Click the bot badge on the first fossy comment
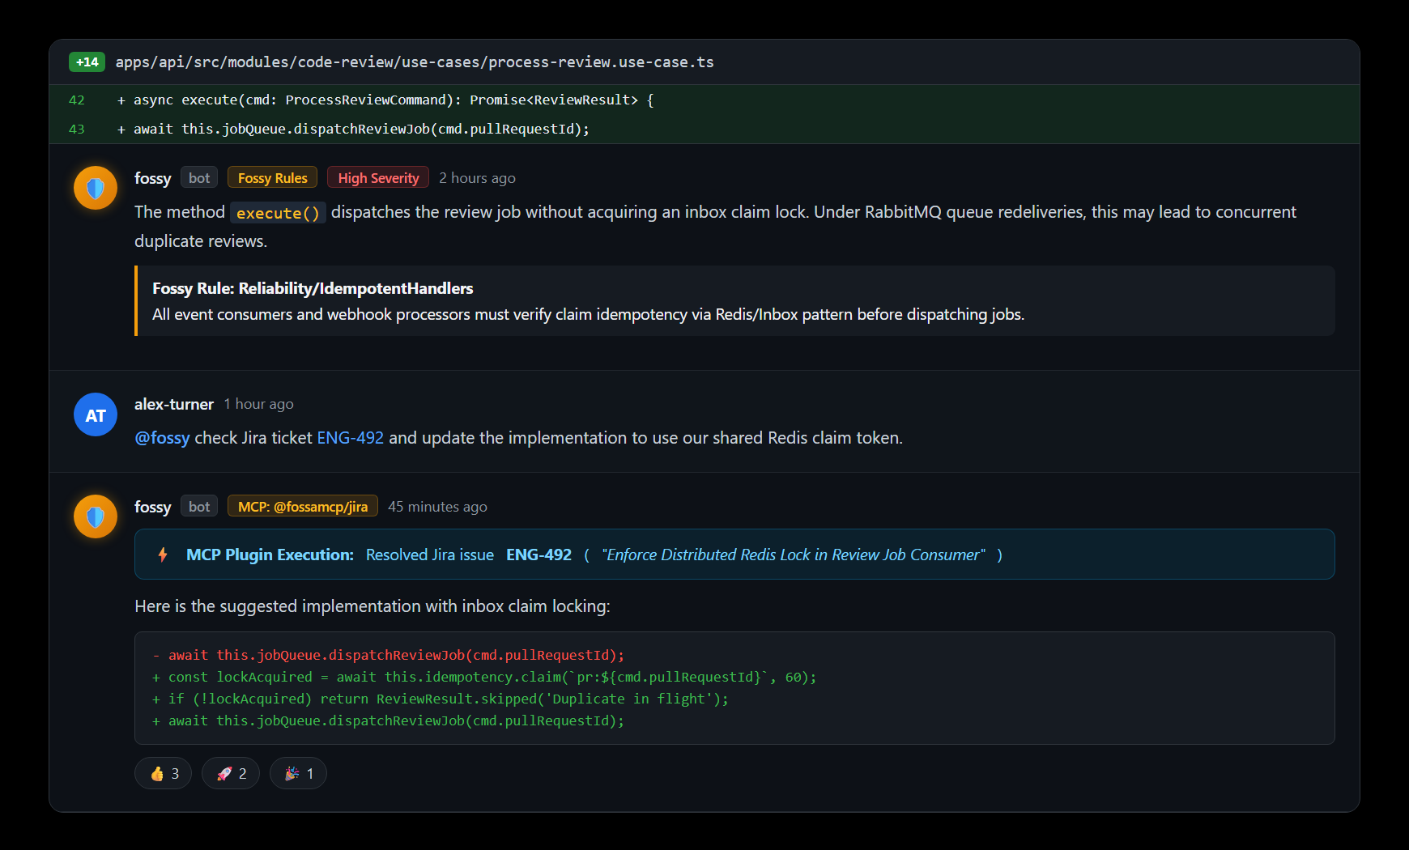1409x850 pixels. 199,178
